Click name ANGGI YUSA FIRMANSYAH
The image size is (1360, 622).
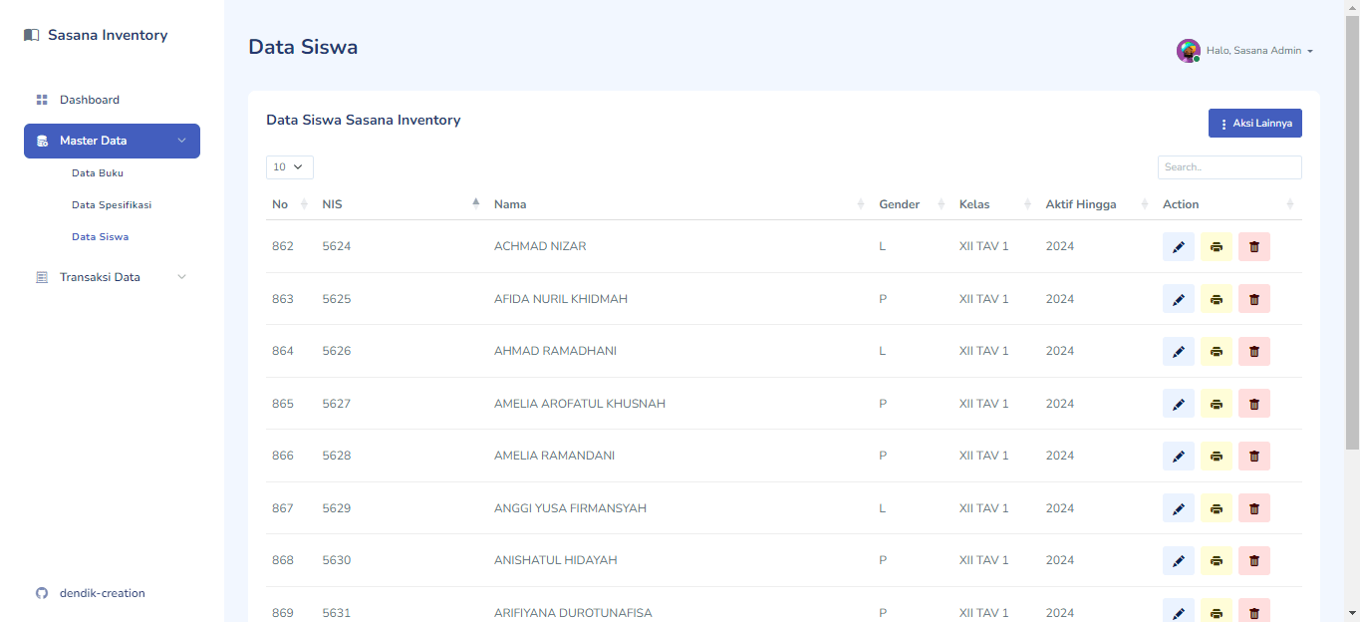(570, 508)
